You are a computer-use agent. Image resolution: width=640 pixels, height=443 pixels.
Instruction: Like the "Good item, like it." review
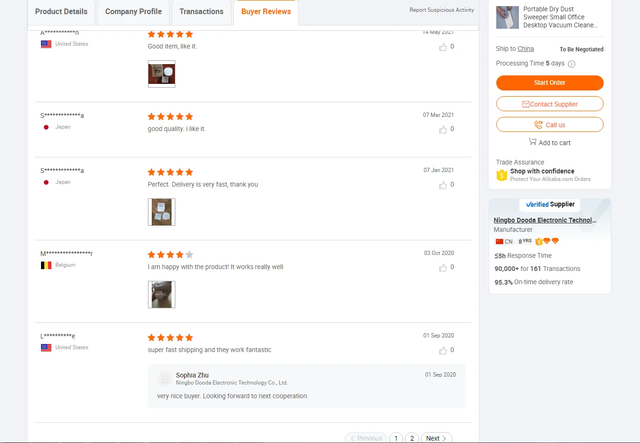click(443, 47)
